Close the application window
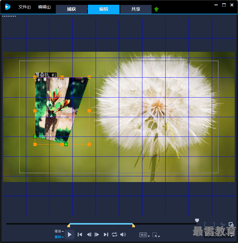 coord(232,5)
